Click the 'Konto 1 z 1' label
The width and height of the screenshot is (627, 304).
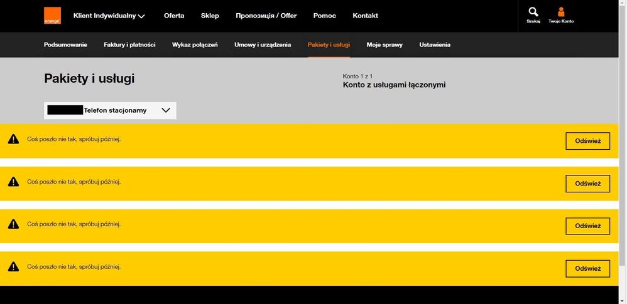358,76
